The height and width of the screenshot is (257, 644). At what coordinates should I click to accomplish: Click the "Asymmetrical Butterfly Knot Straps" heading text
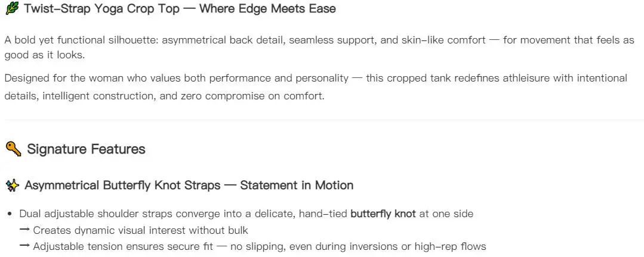pos(122,186)
